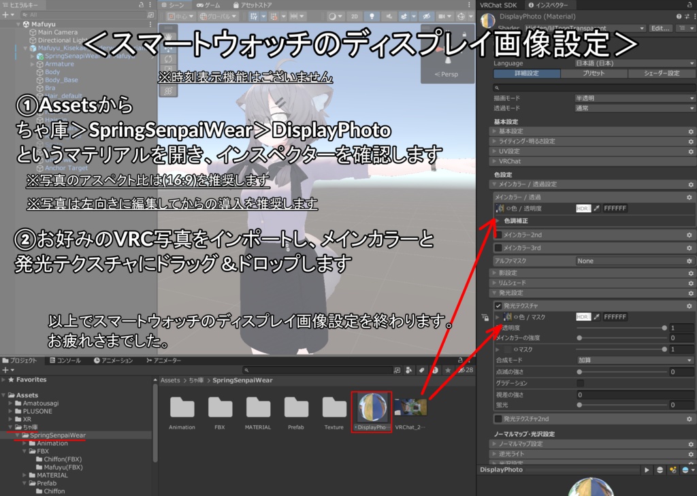Select the プリセット button
The image size is (697, 496).
[x=594, y=73]
